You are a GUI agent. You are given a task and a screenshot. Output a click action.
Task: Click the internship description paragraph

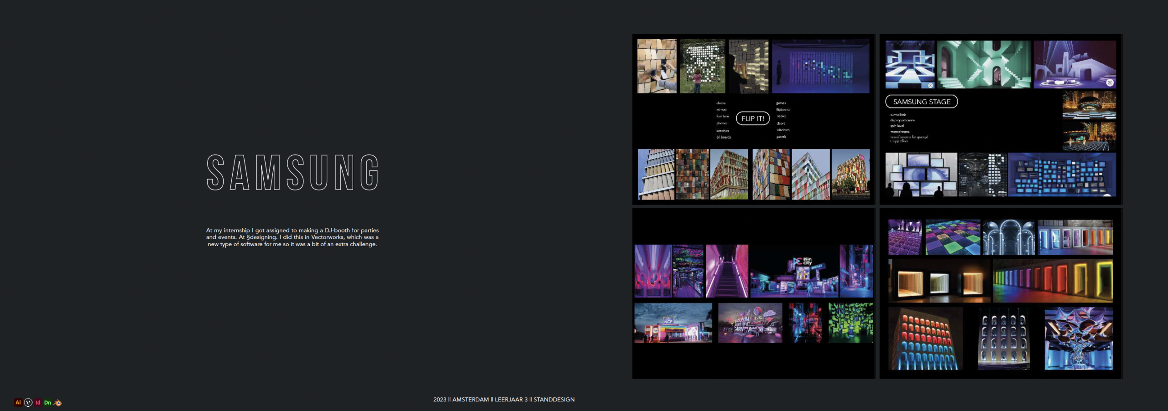point(292,237)
